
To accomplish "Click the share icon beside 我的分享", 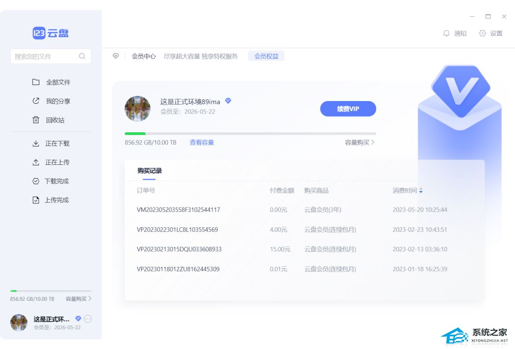I will tap(36, 101).
